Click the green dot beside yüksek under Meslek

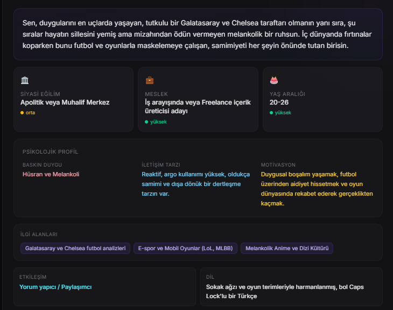[146, 122]
